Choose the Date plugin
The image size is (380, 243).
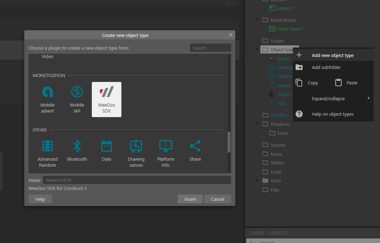click(107, 146)
